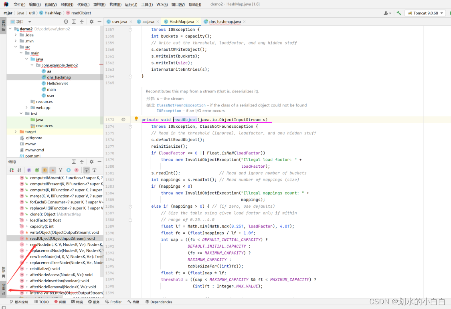Open the Project view mode dropdown arrow
The width and height of the screenshot is (451, 309).
(x=30, y=22)
